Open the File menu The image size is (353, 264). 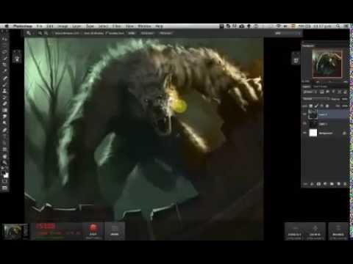39,26
